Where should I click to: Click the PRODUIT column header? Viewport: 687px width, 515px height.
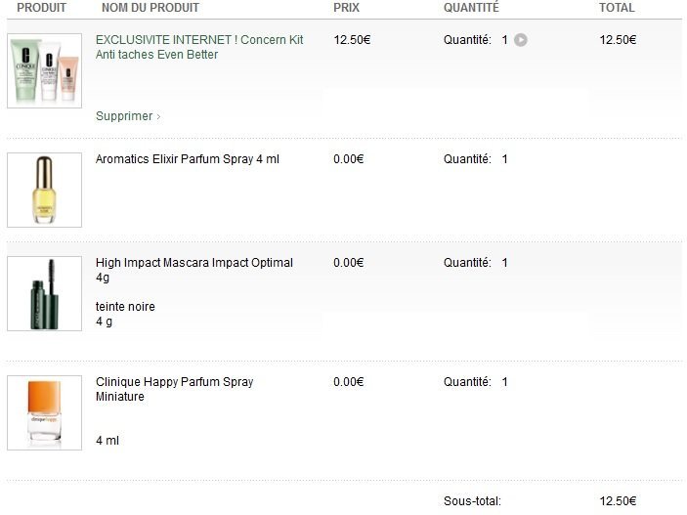pyautogui.click(x=41, y=8)
